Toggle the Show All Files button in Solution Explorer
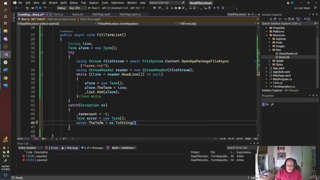Viewport: 320px width, 180px height. point(293,19)
